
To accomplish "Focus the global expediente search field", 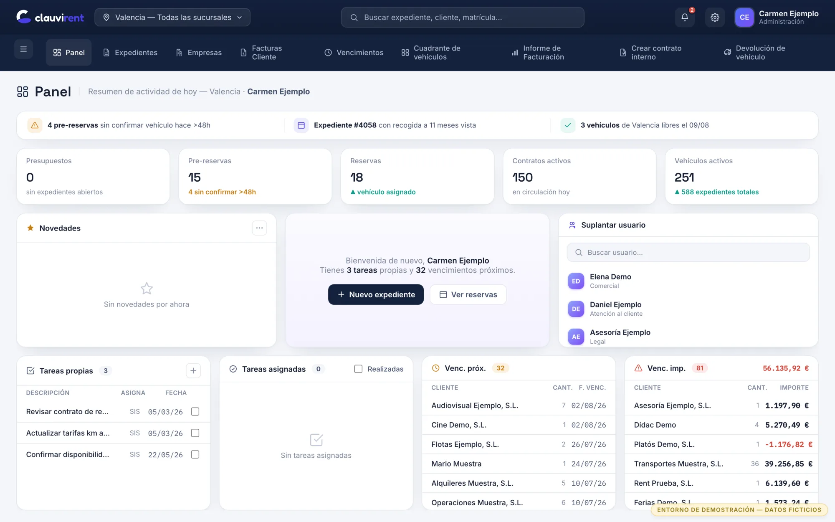I will pyautogui.click(x=463, y=18).
